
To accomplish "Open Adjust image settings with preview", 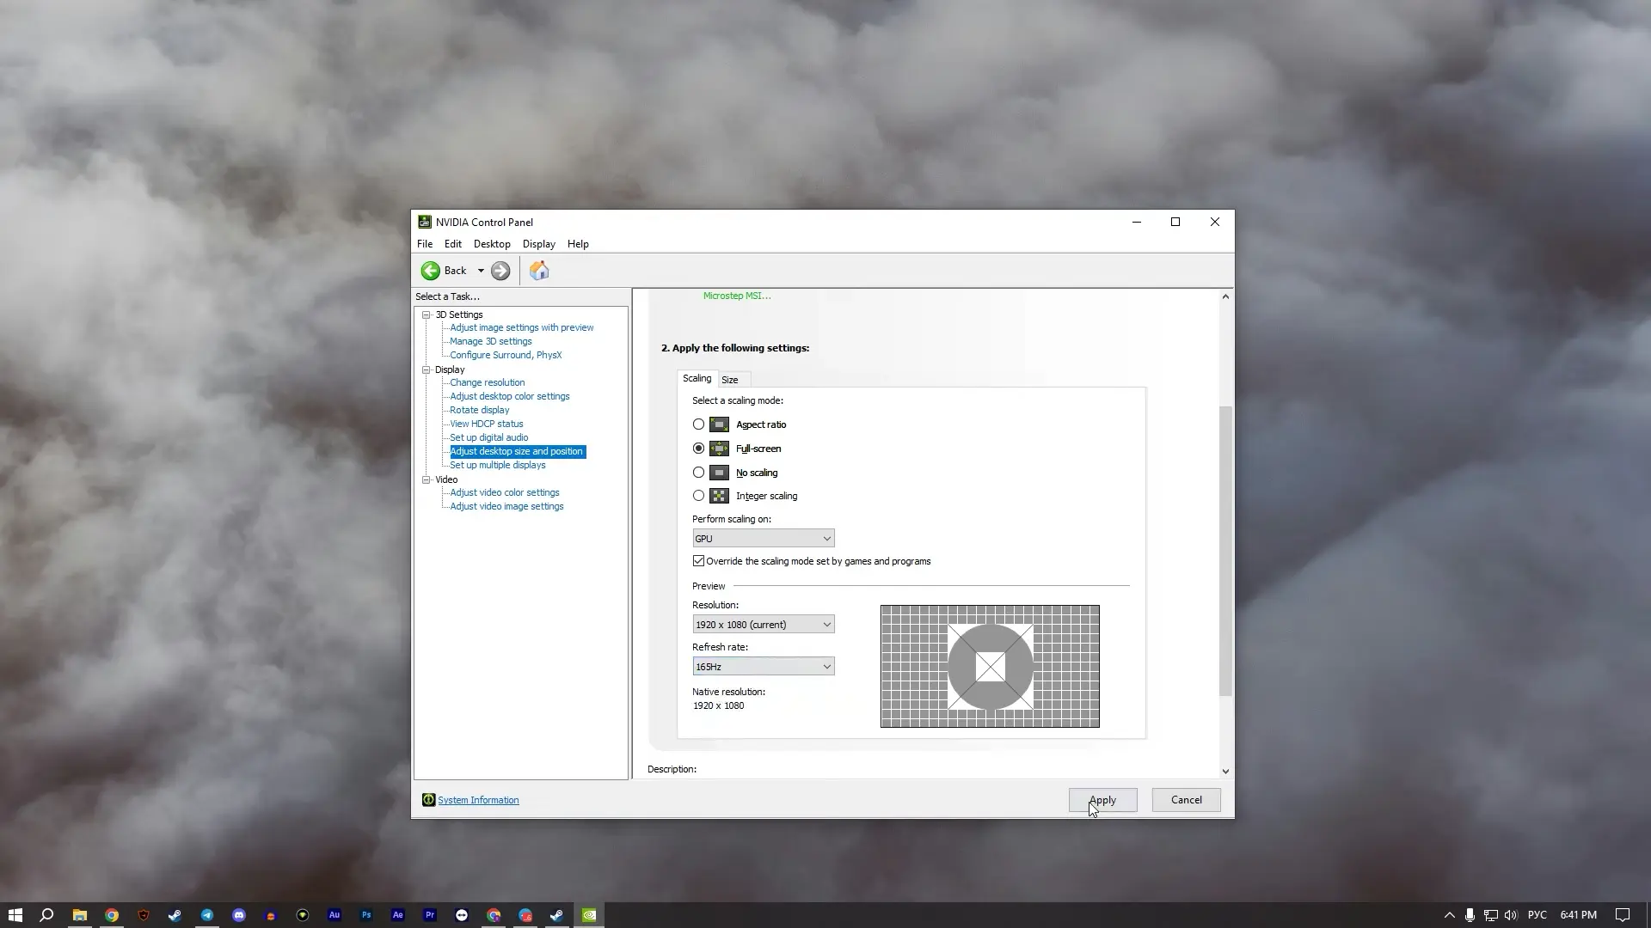I will point(522,327).
